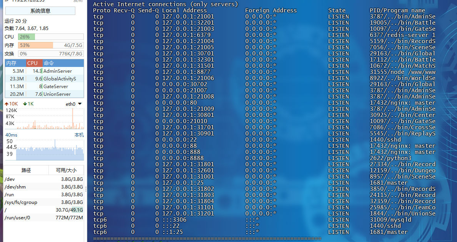Click the 'Local Address' header in terminal
The width and height of the screenshot is (457, 242).
click(x=184, y=10)
